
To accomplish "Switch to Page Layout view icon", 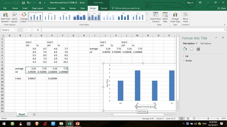I will click(x=188, y=119).
